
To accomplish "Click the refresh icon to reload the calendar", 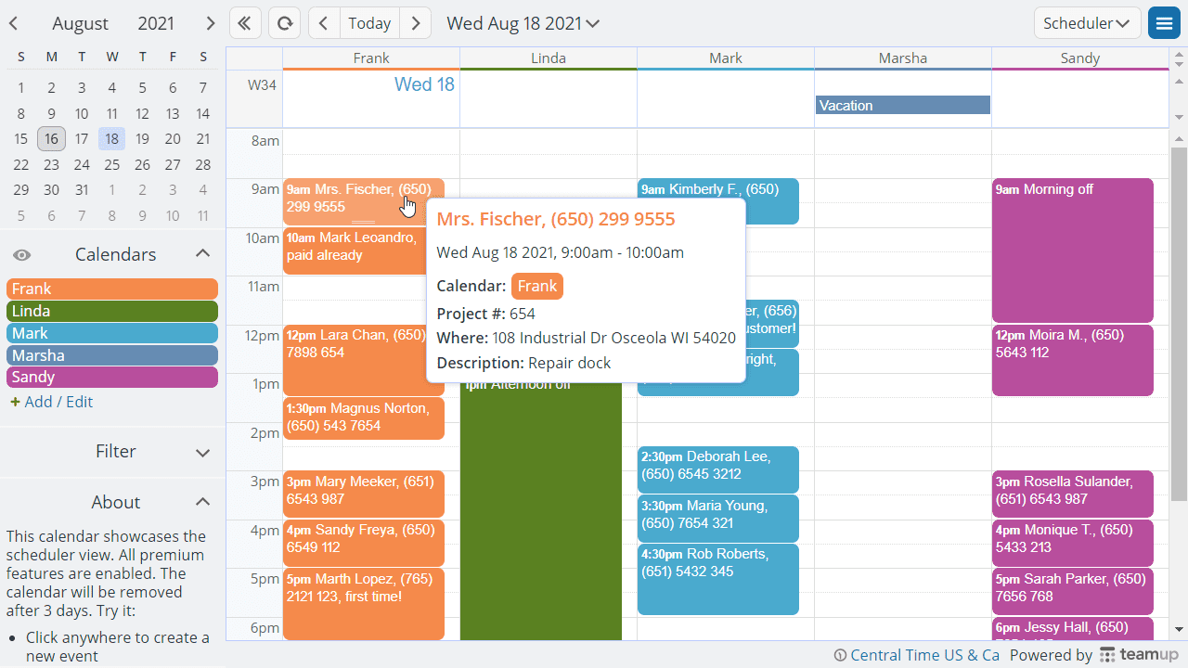I will [x=285, y=22].
